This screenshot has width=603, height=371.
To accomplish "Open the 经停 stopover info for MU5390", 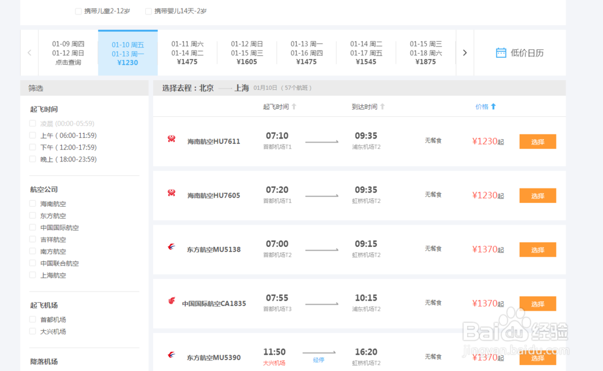I will [319, 360].
